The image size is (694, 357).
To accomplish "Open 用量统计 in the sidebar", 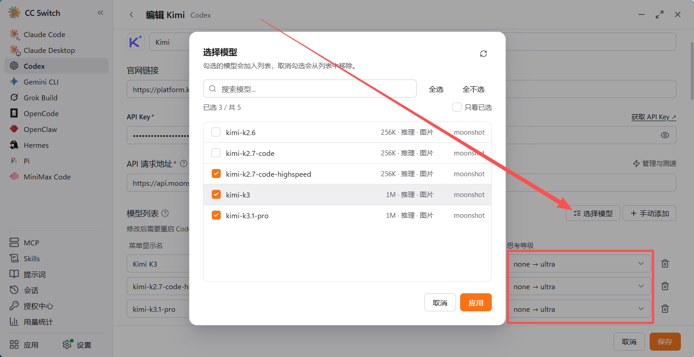I will [57, 322].
